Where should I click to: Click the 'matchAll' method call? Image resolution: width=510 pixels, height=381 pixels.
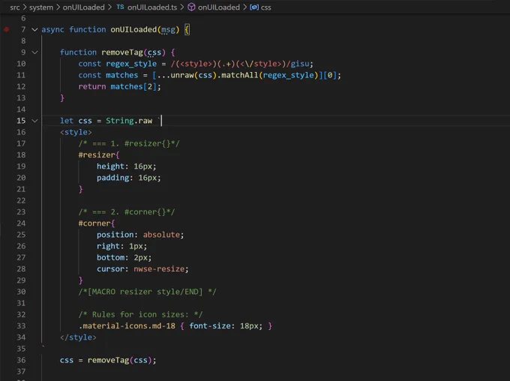click(x=240, y=75)
